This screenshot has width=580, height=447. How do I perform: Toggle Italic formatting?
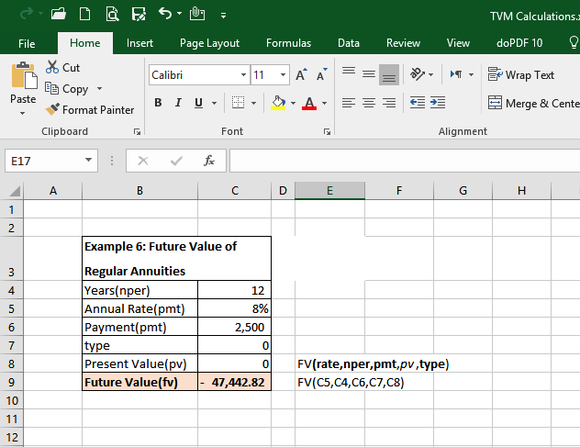(178, 103)
